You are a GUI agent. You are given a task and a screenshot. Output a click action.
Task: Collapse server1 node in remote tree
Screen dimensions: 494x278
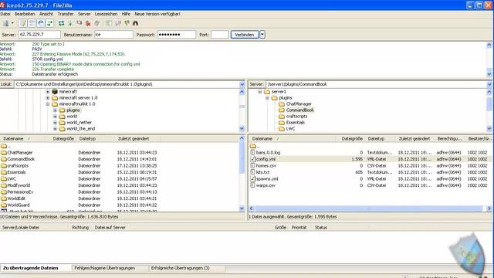click(x=260, y=92)
